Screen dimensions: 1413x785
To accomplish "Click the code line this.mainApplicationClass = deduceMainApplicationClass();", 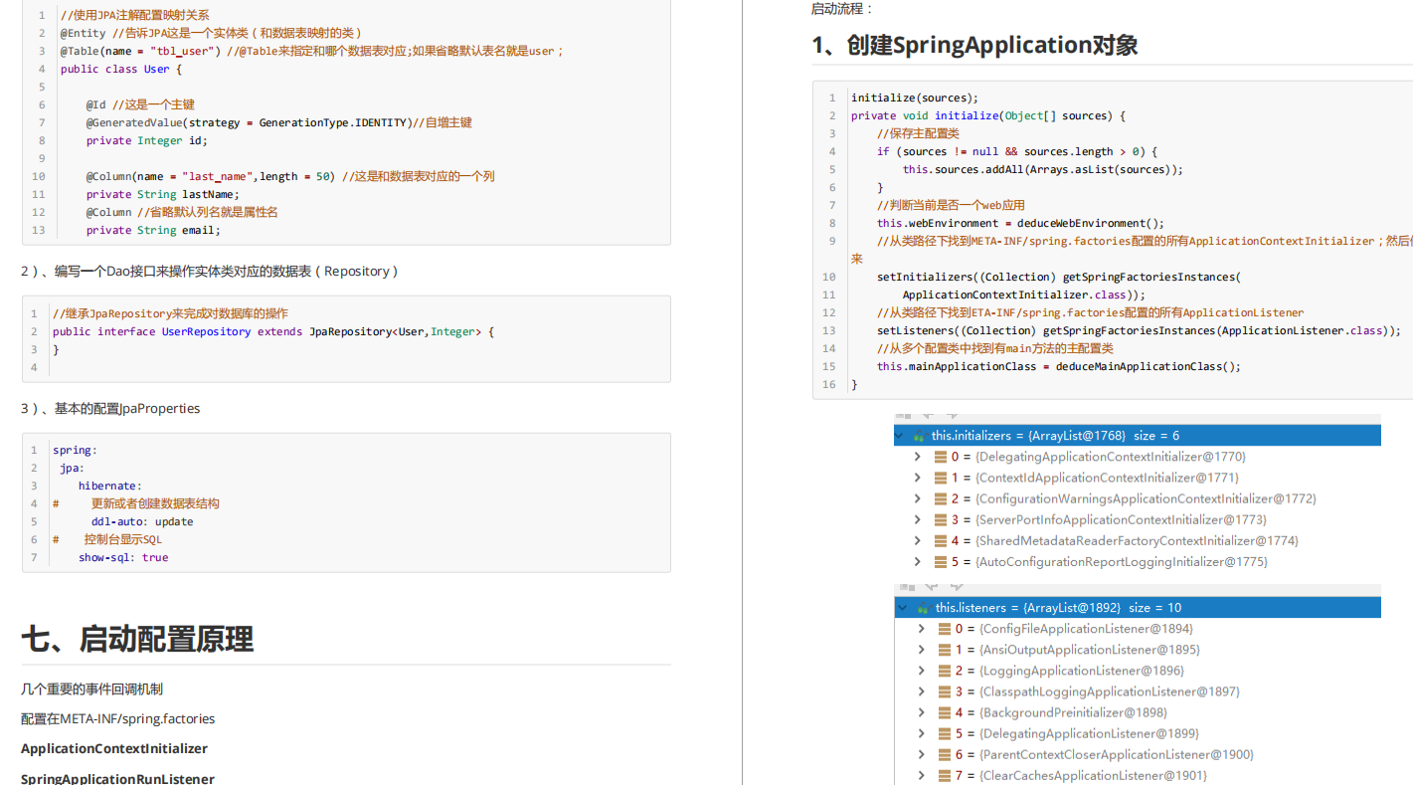I will [1059, 366].
